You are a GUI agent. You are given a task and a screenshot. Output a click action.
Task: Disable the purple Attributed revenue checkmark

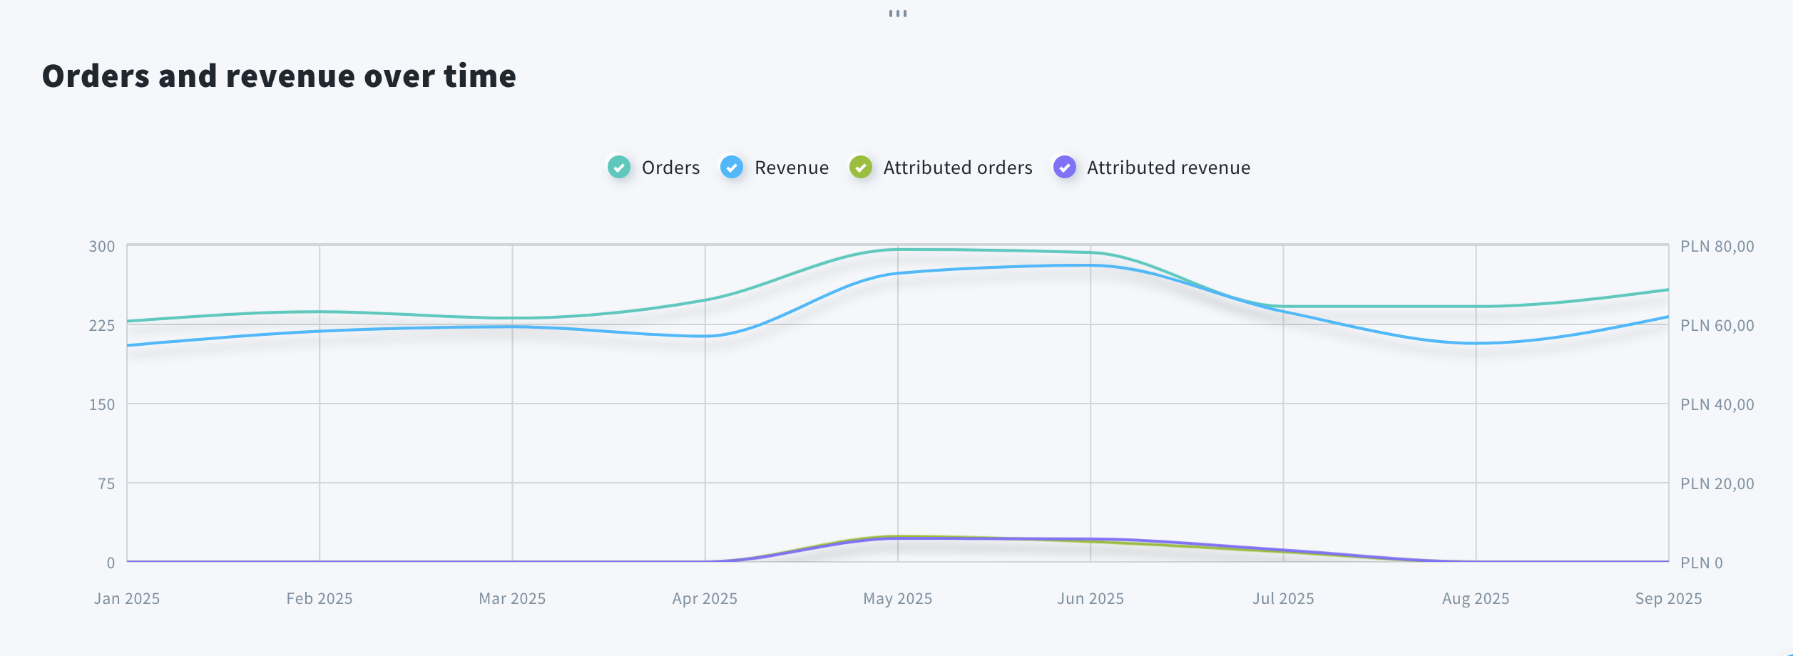click(1064, 168)
